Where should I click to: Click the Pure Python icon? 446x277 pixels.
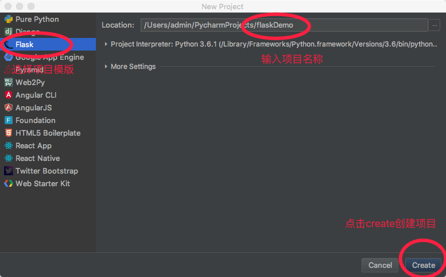point(9,19)
